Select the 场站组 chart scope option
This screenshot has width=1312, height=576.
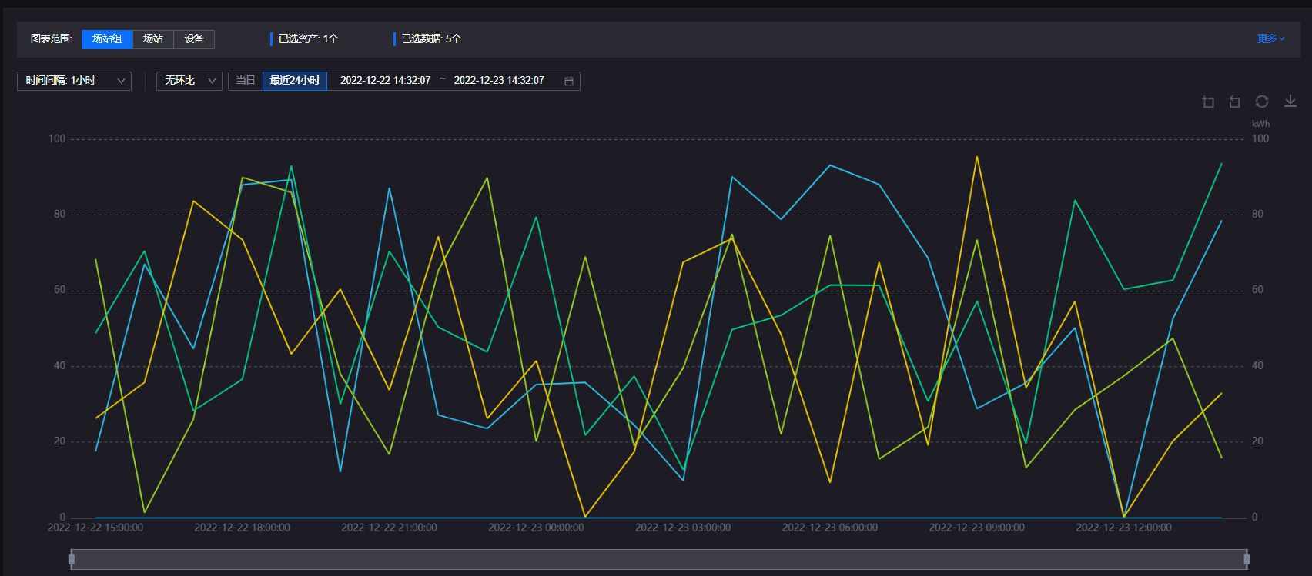[107, 39]
